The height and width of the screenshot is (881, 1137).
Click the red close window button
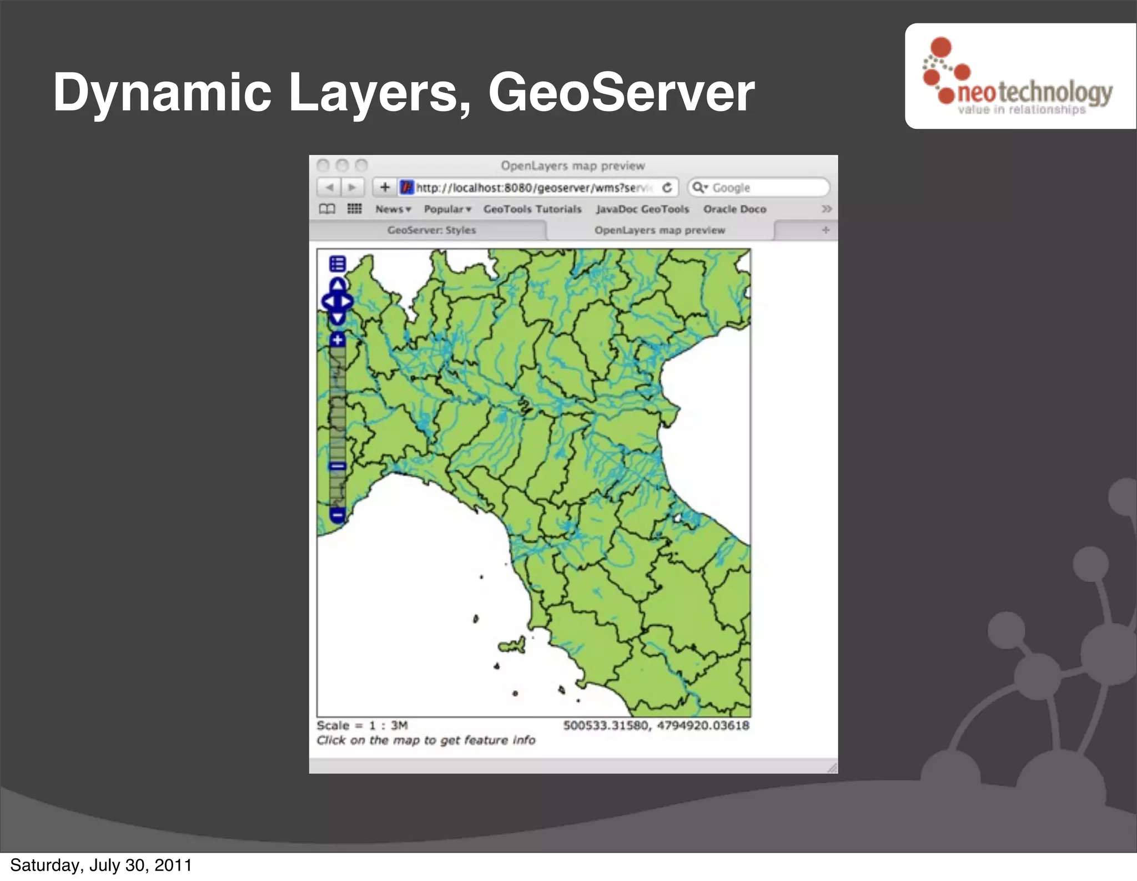click(x=323, y=165)
